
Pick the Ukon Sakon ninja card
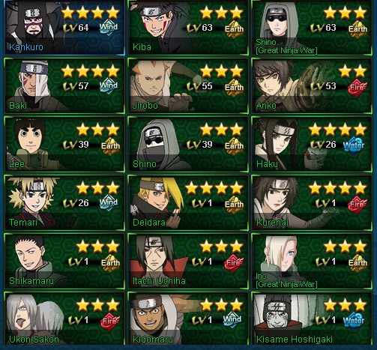click(64, 319)
